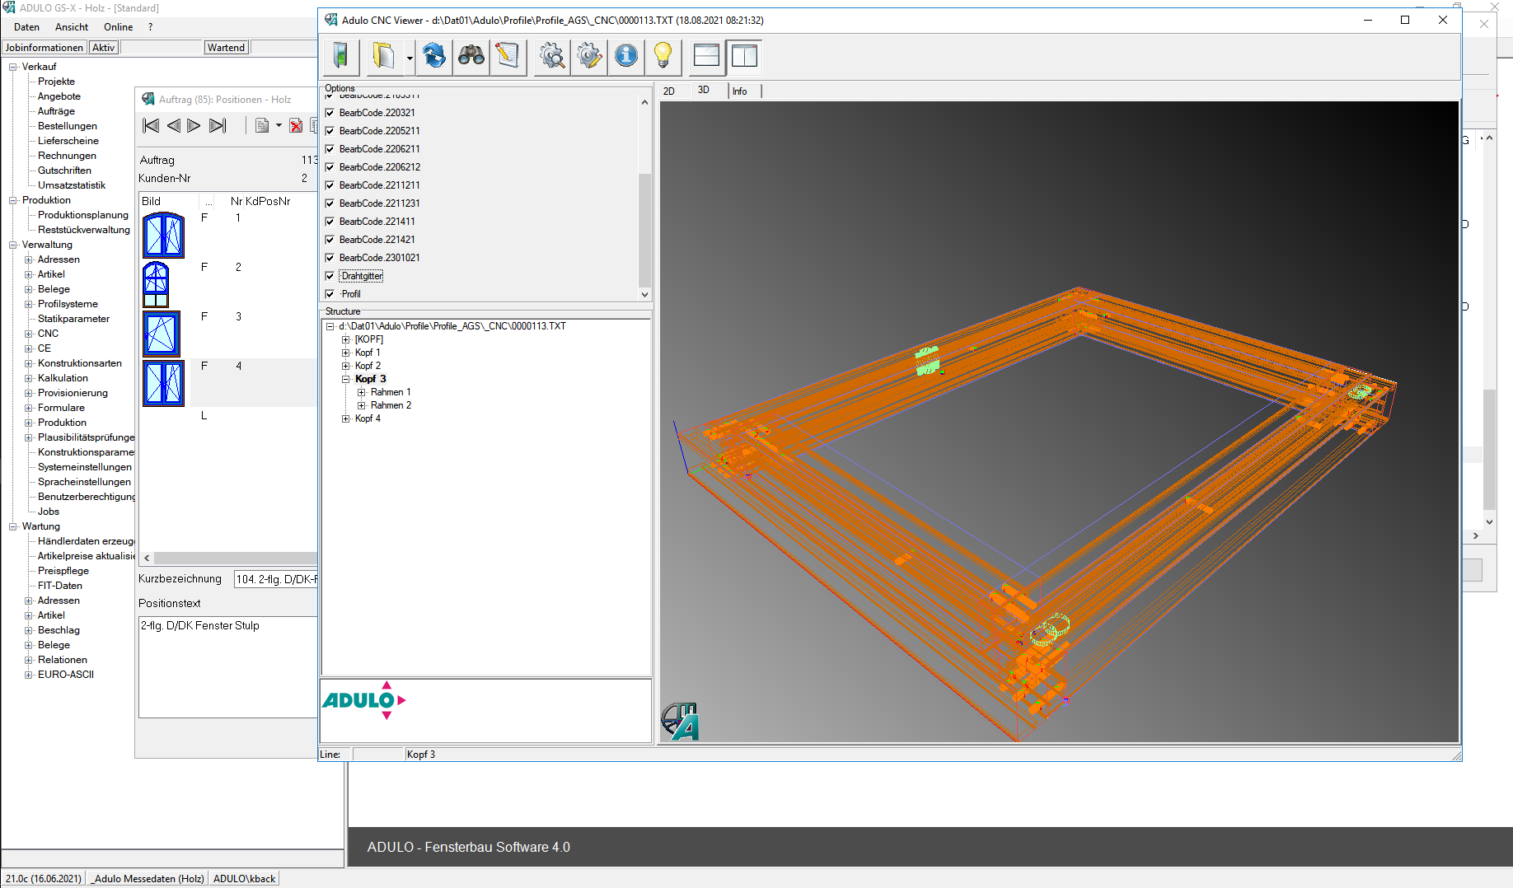Go to next record in Auftrag window
Image resolution: width=1513 pixels, height=888 pixels.
194,125
